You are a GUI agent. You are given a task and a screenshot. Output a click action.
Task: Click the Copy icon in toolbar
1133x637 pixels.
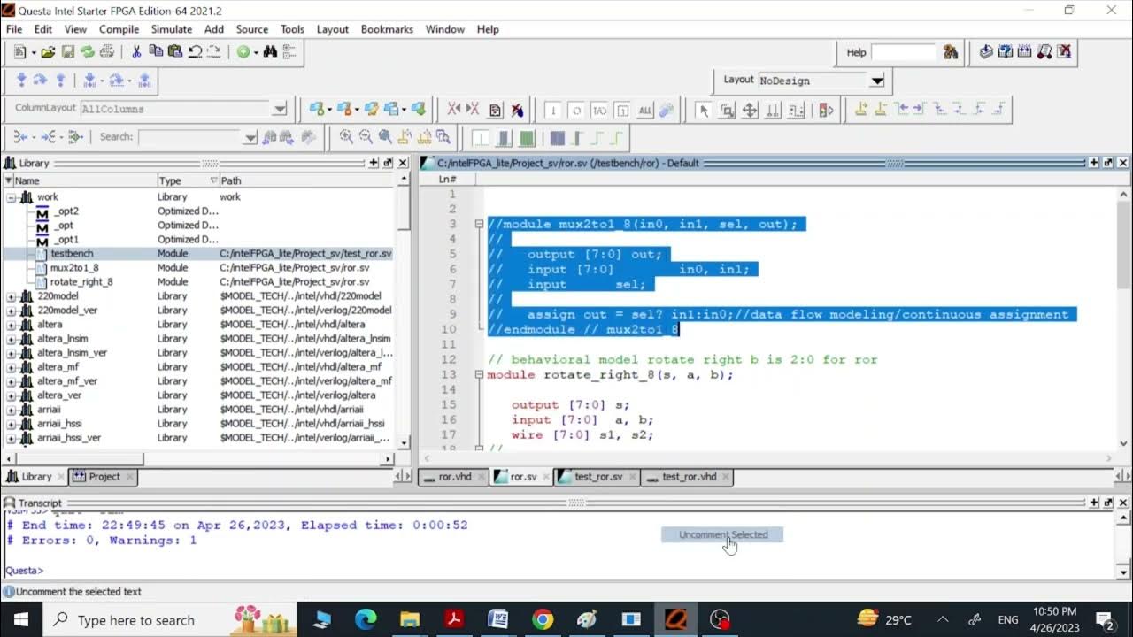(x=157, y=52)
